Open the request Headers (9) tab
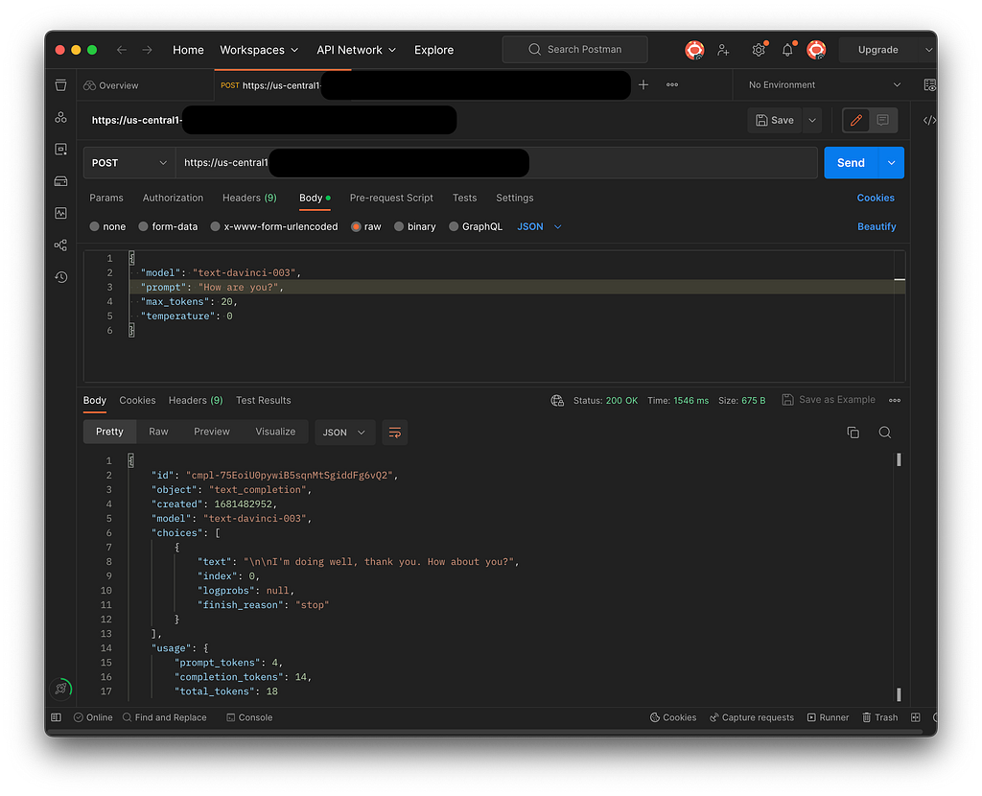Viewport: 982px width, 796px height. point(249,198)
